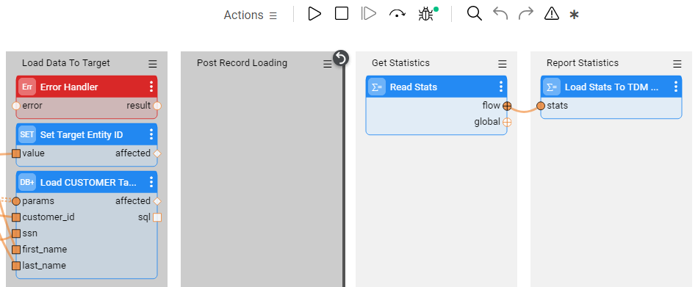Open search with magnifier icon
Viewport: 698px width, 287px height.
tap(475, 14)
